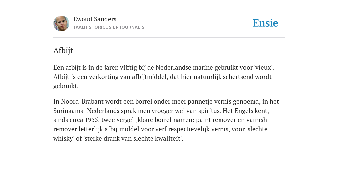Open the Ensie logo link
The height and width of the screenshot is (169, 338).
click(x=265, y=23)
